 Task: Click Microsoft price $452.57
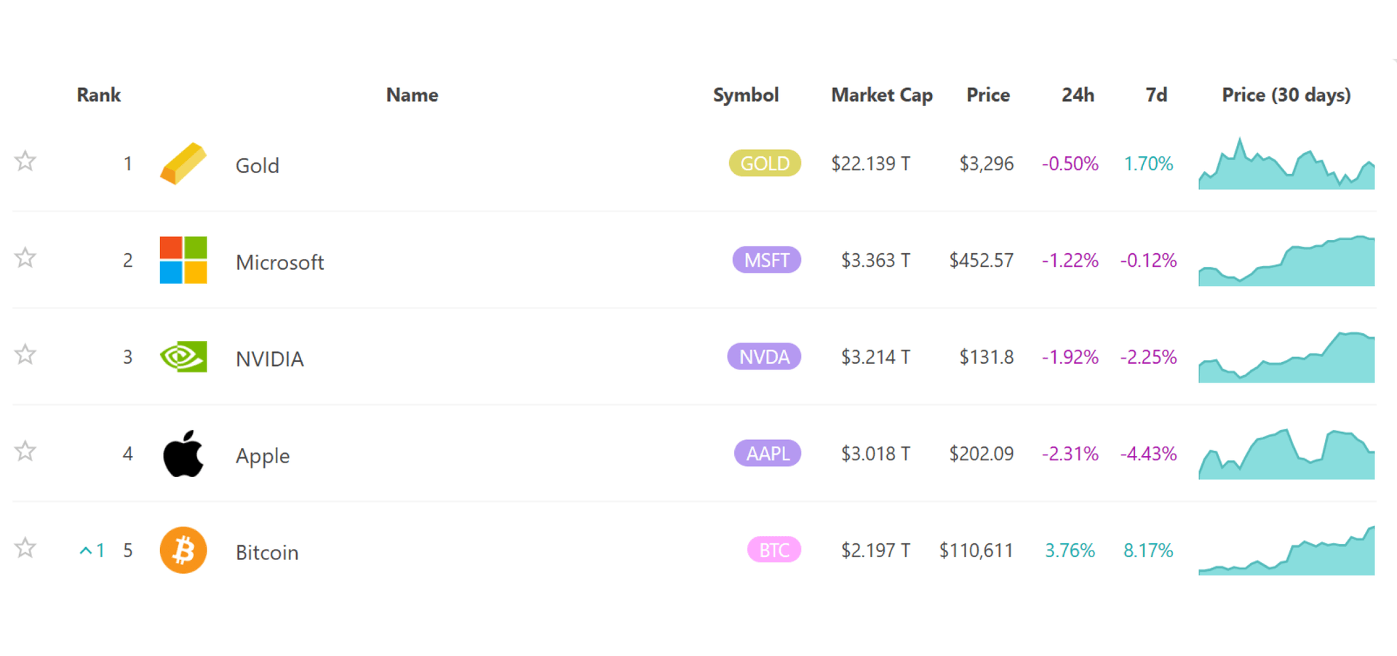point(982,260)
